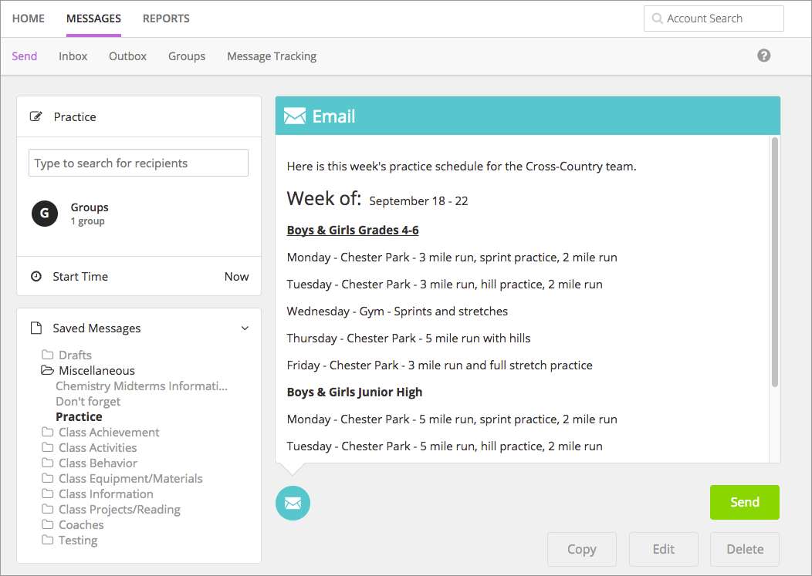Click the email body vertical scrollbar
Screen dimensions: 812x576
point(775,262)
